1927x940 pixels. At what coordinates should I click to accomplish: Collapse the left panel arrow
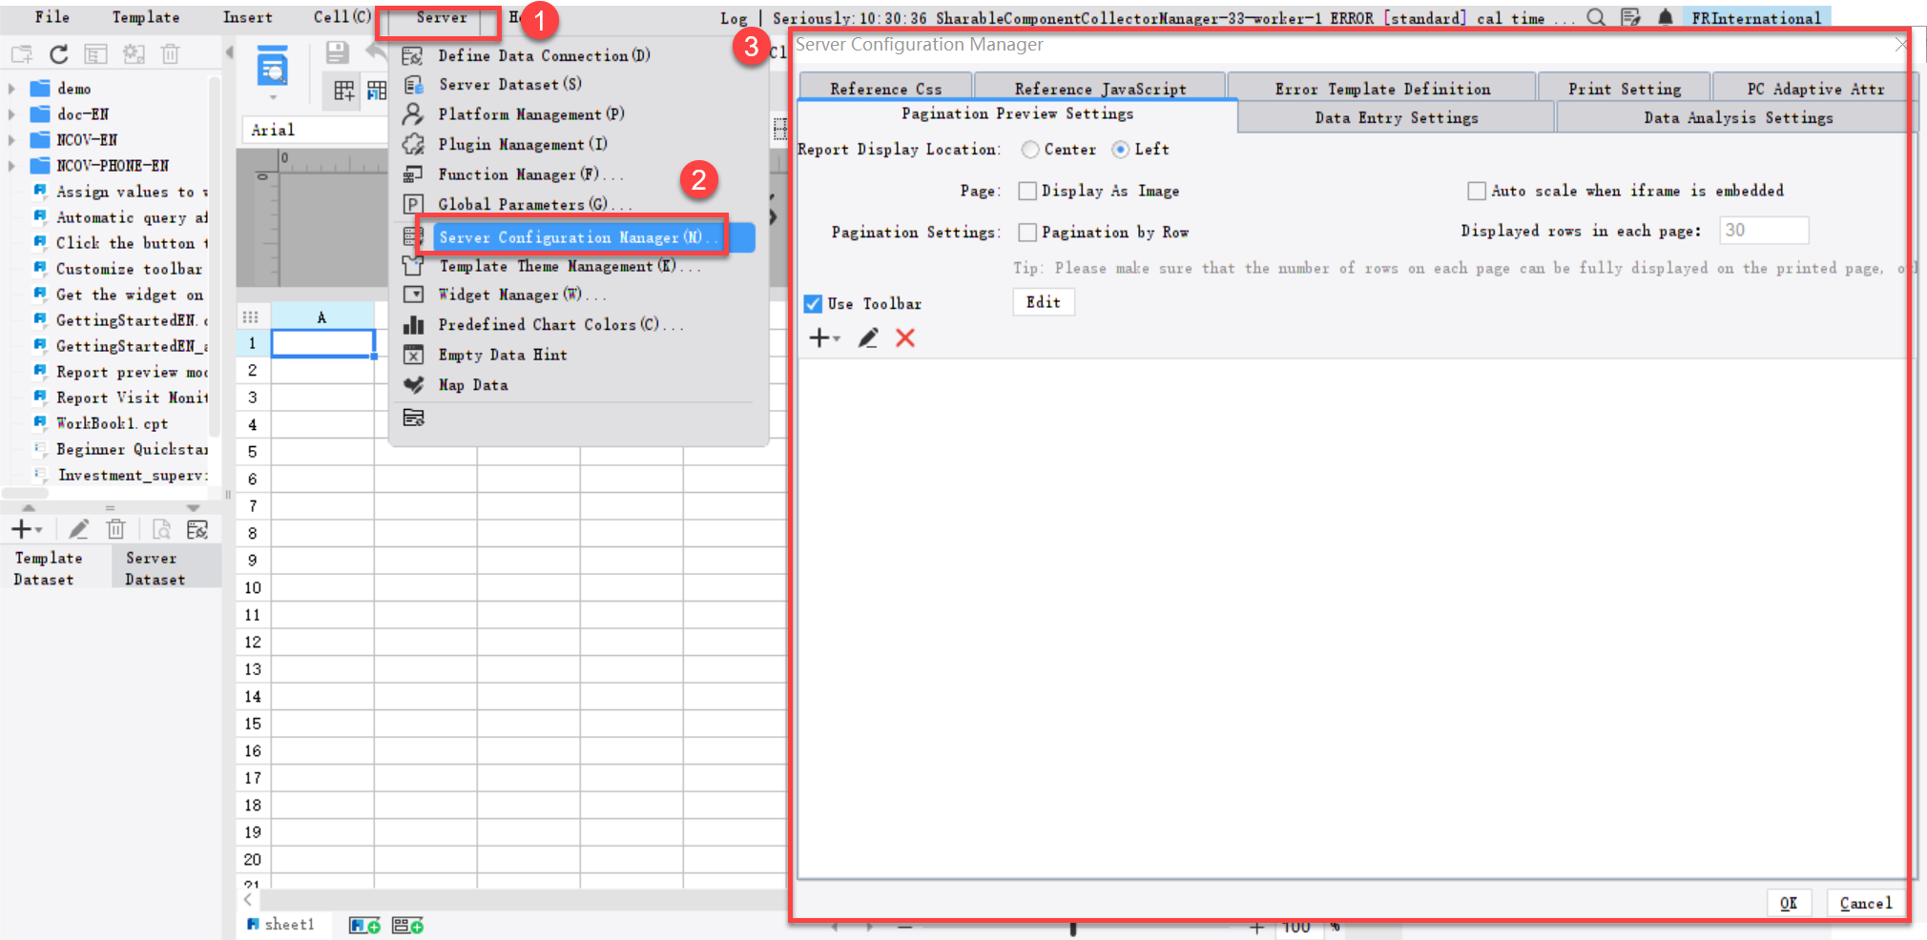[229, 52]
